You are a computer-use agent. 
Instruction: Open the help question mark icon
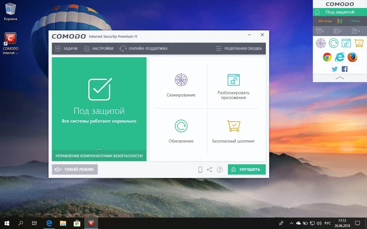[x=220, y=170]
